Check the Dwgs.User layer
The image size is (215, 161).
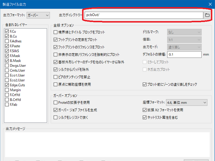7,66
